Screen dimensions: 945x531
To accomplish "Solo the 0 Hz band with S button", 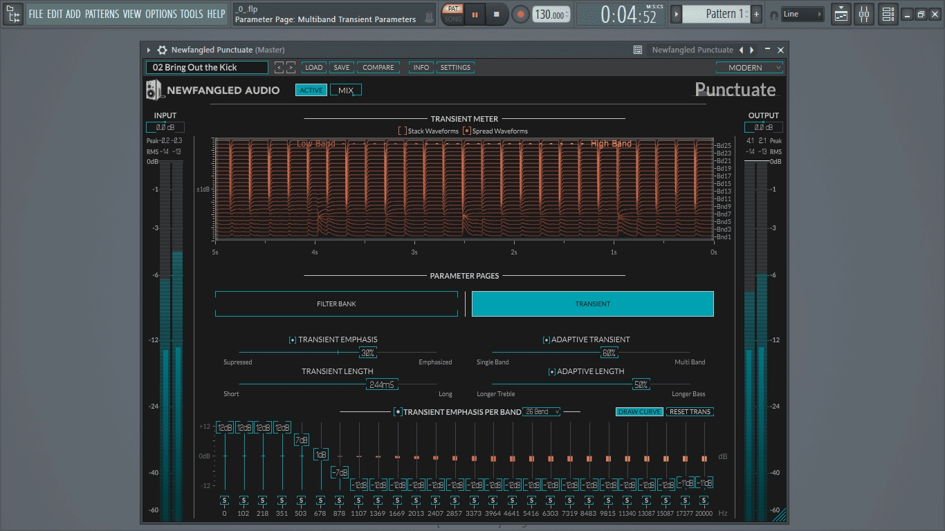I will pyautogui.click(x=224, y=501).
